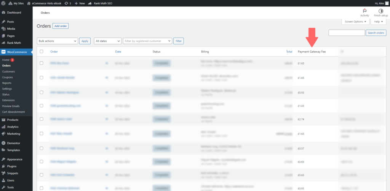Open the eCommerce Hints eBook site home

point(44,3)
